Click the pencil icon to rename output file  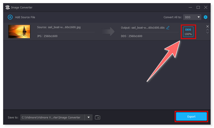pyautogui.click(x=168, y=28)
